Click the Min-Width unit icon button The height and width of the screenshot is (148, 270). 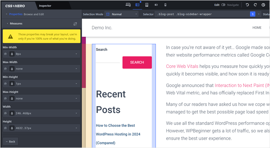(12, 54)
